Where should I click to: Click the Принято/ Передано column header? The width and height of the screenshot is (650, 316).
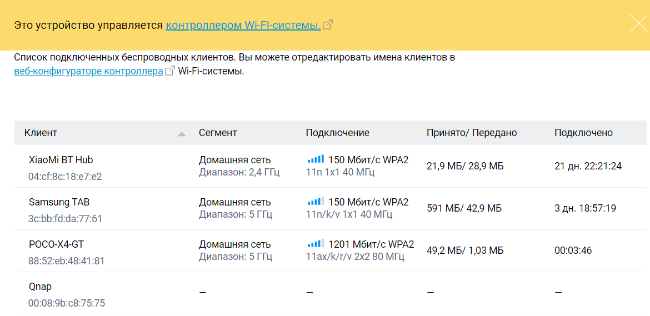[472, 133]
